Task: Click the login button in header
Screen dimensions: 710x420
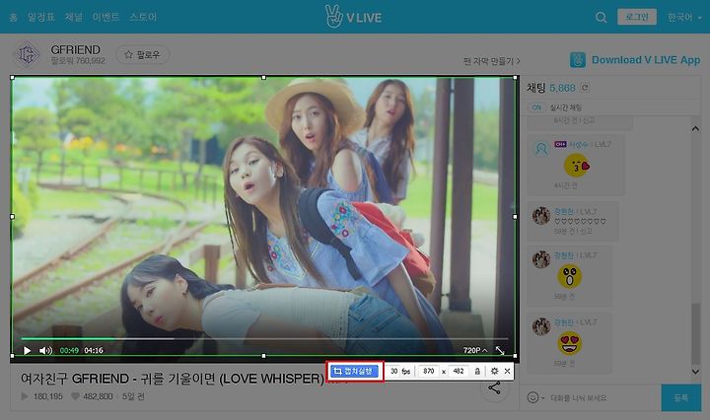Action: pos(637,17)
